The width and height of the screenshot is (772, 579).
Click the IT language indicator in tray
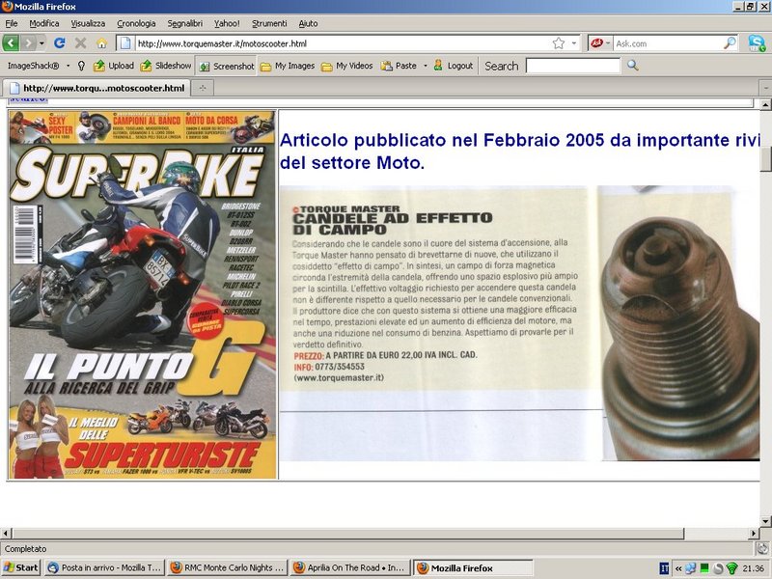tap(664, 568)
